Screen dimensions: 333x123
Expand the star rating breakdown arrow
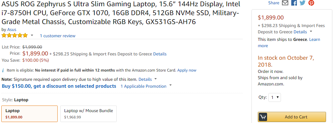point(32,35)
